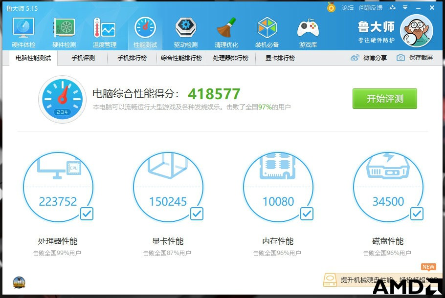The height and width of the screenshot is (298, 445).
Task: Click the graphics score 150245
Action: (x=168, y=202)
